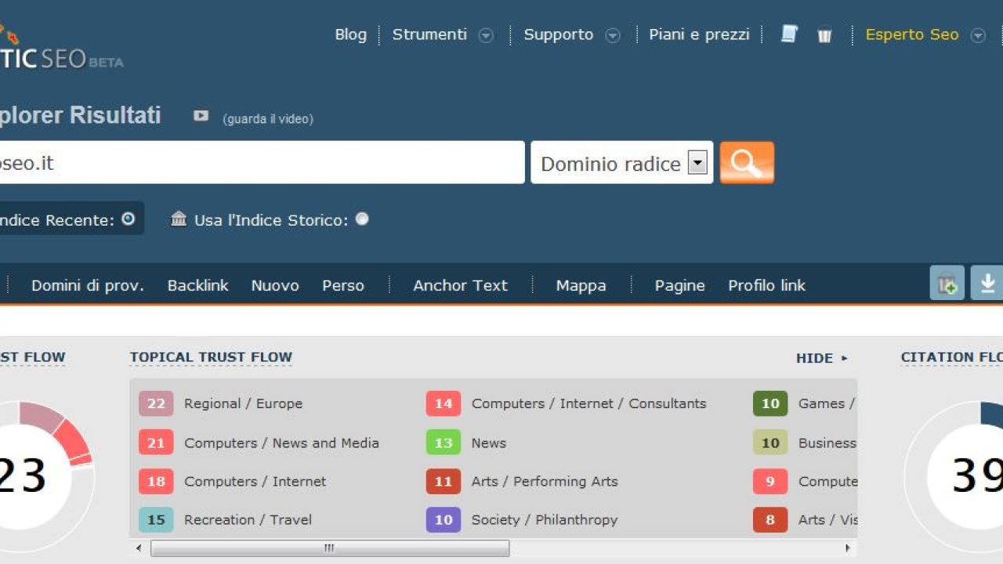Expand the Esperto Seo account menu
This screenshot has height=564, width=1003.
coord(978,35)
